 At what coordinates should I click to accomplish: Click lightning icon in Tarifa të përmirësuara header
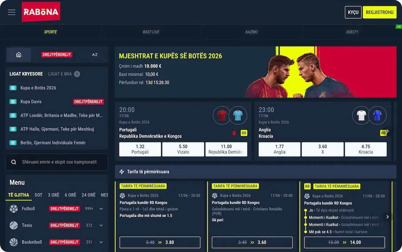click(x=122, y=172)
